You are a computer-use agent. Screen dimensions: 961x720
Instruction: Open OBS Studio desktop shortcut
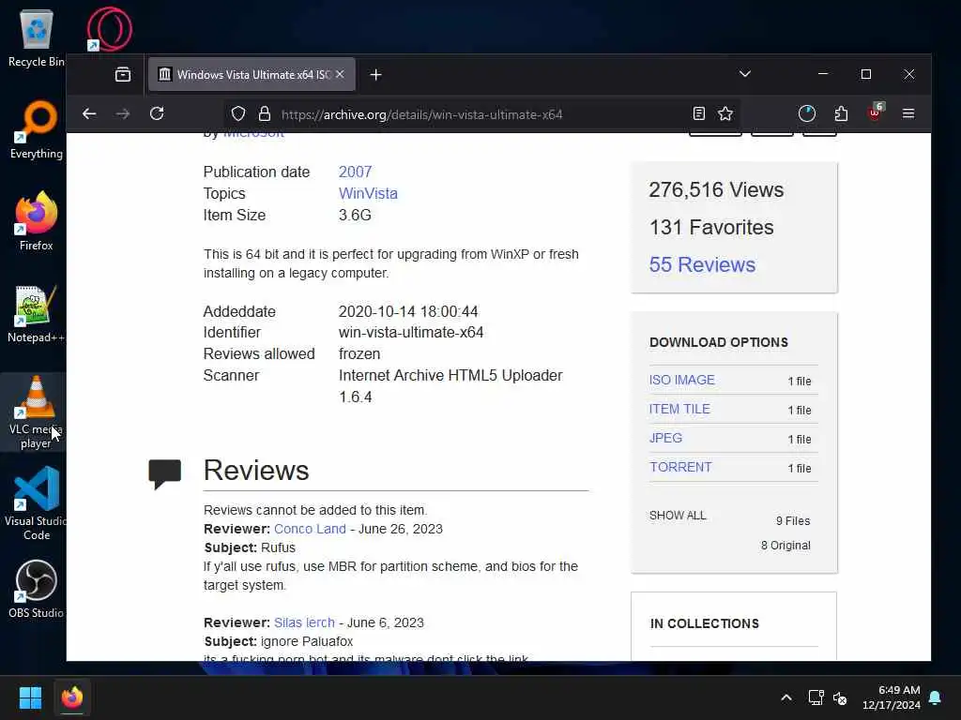tap(36, 589)
